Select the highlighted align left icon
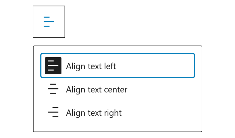235x138 pixels. pos(53,65)
